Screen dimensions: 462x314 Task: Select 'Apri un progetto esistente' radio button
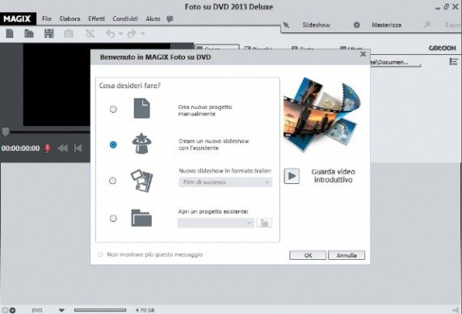[113, 218]
